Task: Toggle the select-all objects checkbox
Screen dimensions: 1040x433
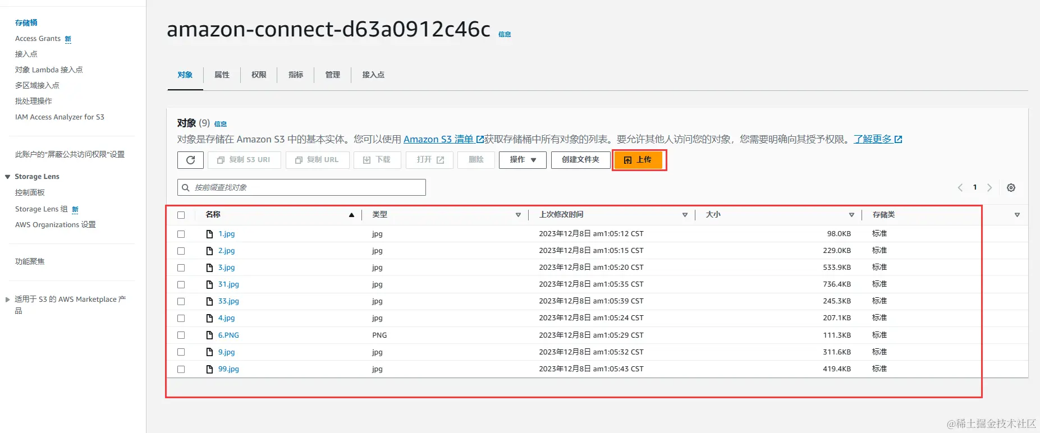Action: pos(181,215)
